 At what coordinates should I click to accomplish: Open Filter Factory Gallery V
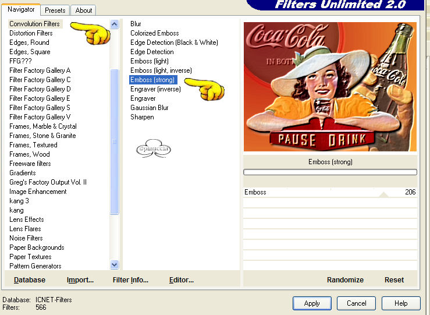(x=40, y=117)
